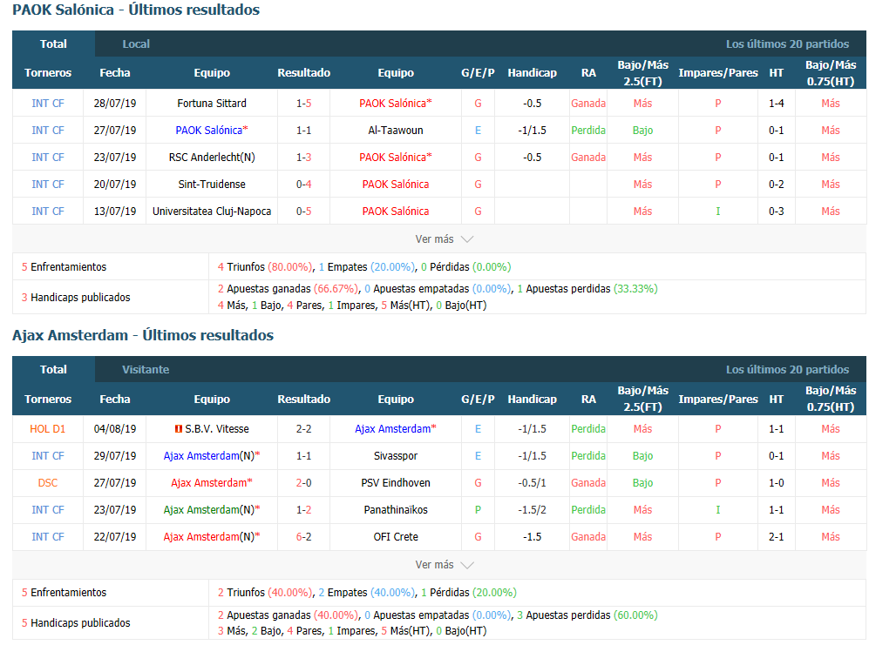Click the 5 Handicaps publicados summary label
The height and width of the screenshot is (645, 869).
[x=76, y=623]
